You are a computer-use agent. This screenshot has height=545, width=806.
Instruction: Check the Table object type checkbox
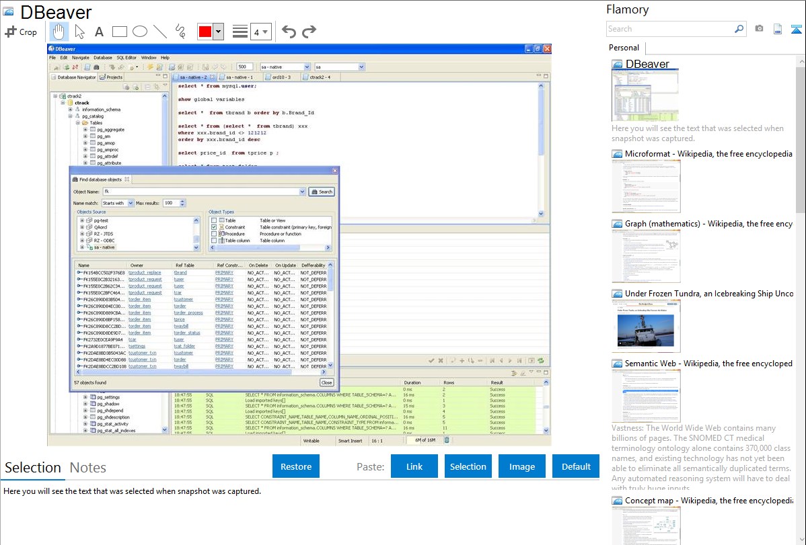pos(214,220)
